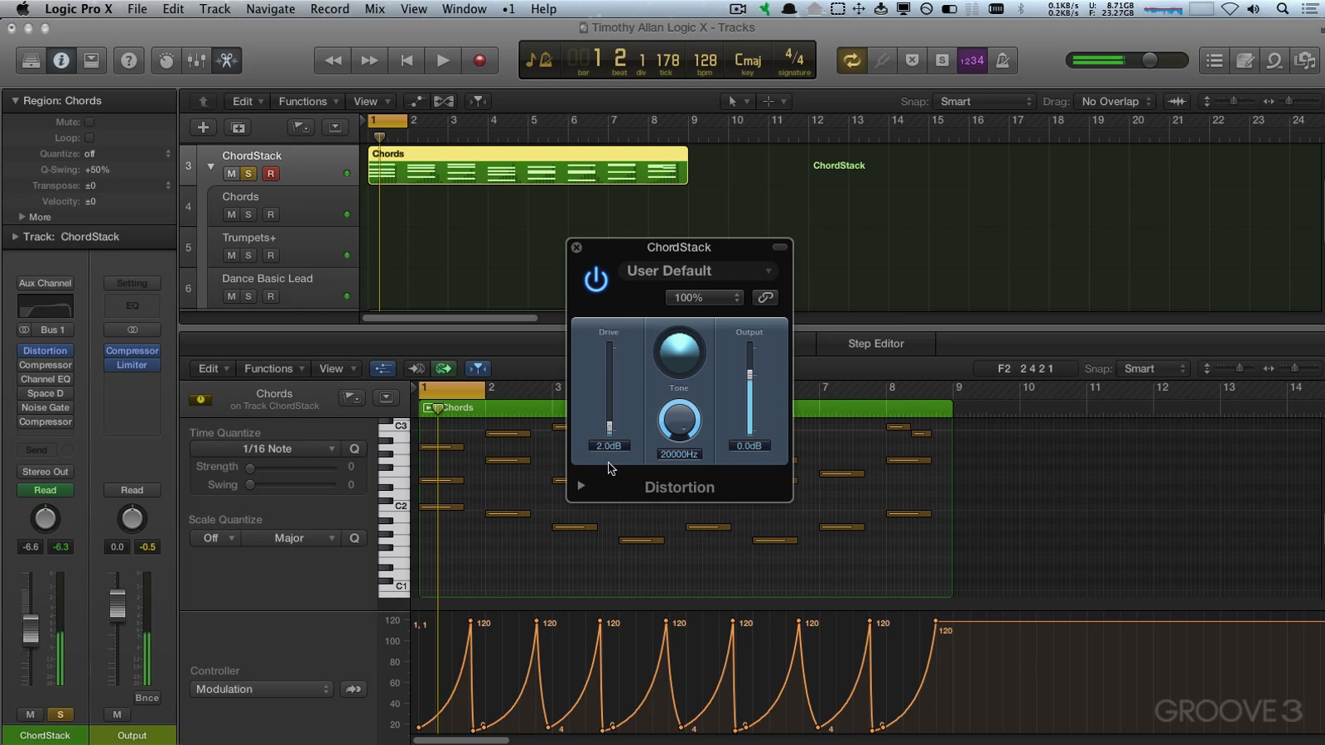
Task: Click the red Record button
Action: [479, 60]
